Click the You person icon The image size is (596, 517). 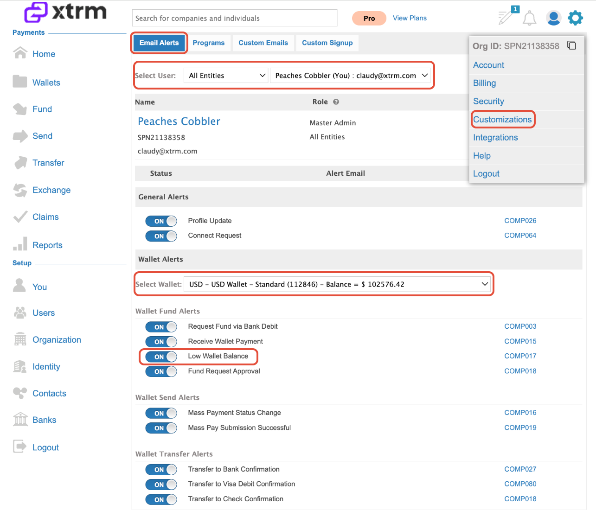tap(19, 285)
